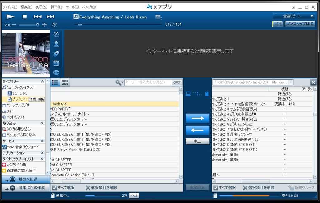Collapse the サービス section
320x203 pixels.
click(x=42, y=141)
